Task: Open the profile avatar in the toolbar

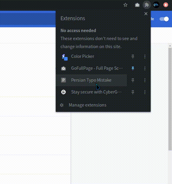Action: [156, 5]
